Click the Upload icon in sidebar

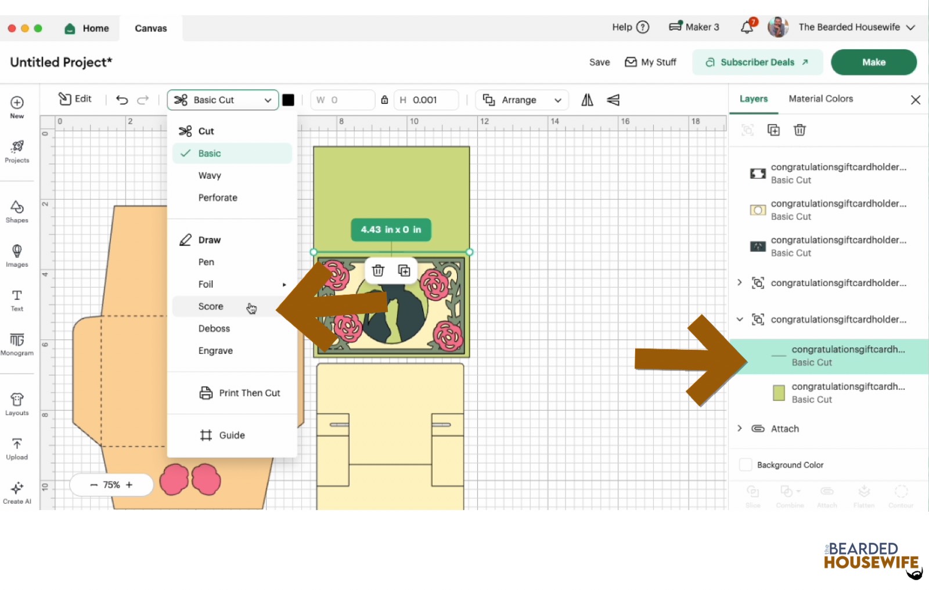click(17, 448)
